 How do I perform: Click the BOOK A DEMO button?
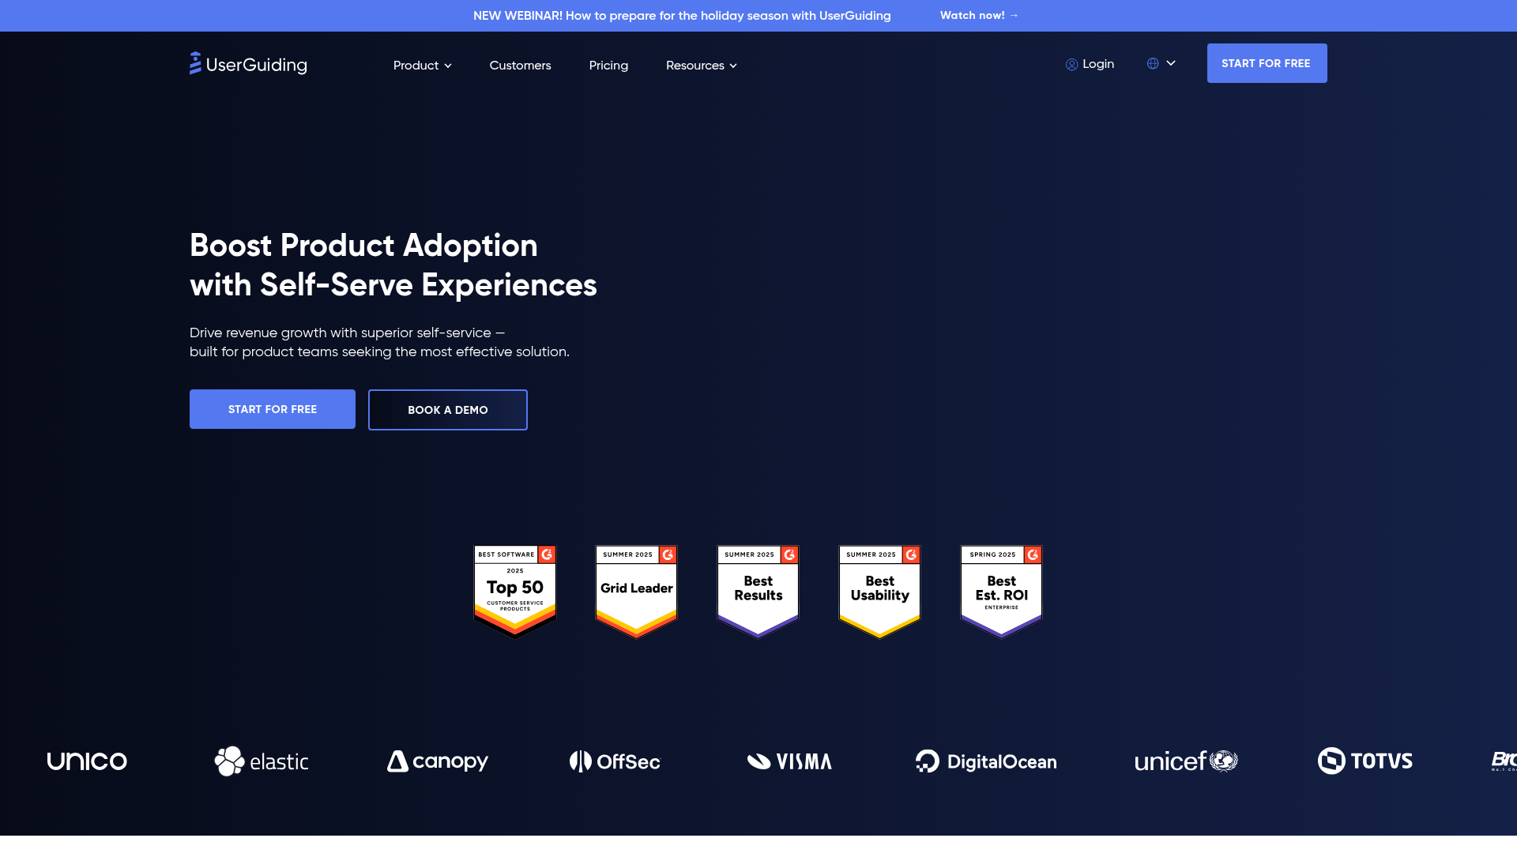(x=447, y=410)
